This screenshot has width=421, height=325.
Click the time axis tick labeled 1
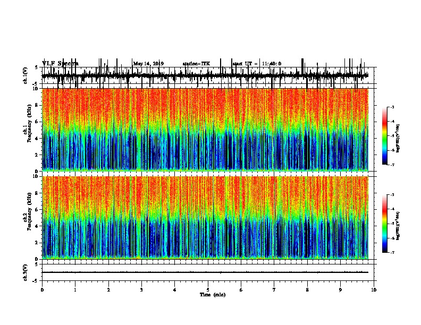click(75, 290)
